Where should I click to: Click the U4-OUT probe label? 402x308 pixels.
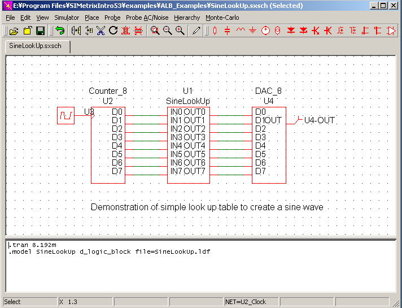(319, 120)
